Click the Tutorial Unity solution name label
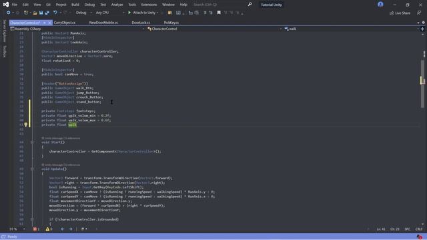The height and width of the screenshot is (240, 427). (x=272, y=5)
